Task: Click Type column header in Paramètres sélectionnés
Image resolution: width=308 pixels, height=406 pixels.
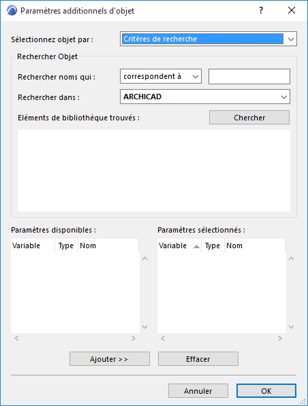Action: (213, 246)
